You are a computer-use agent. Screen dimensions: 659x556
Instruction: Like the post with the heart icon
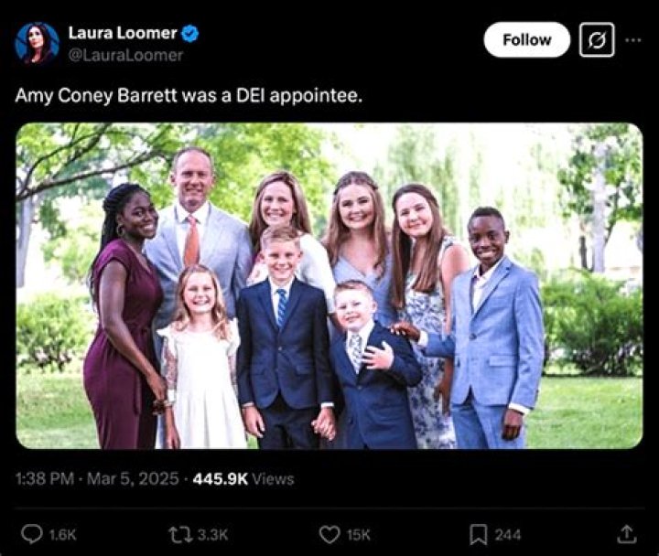click(329, 534)
